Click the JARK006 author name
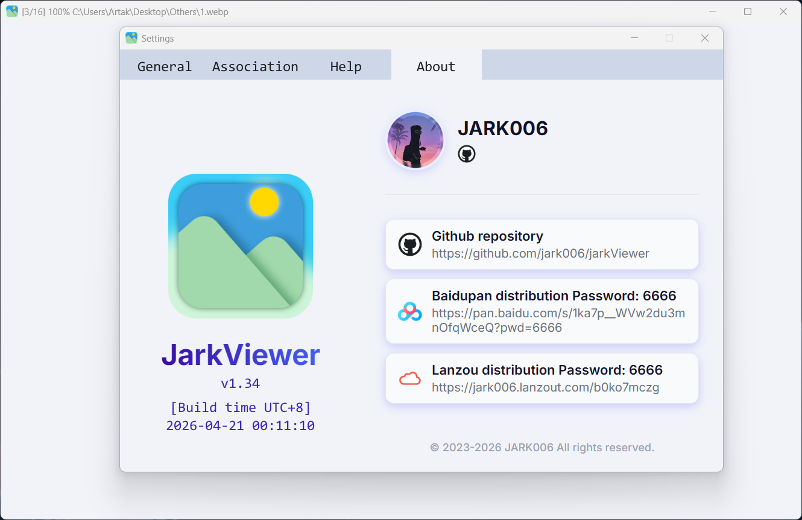This screenshot has height=520, width=802. click(x=503, y=128)
